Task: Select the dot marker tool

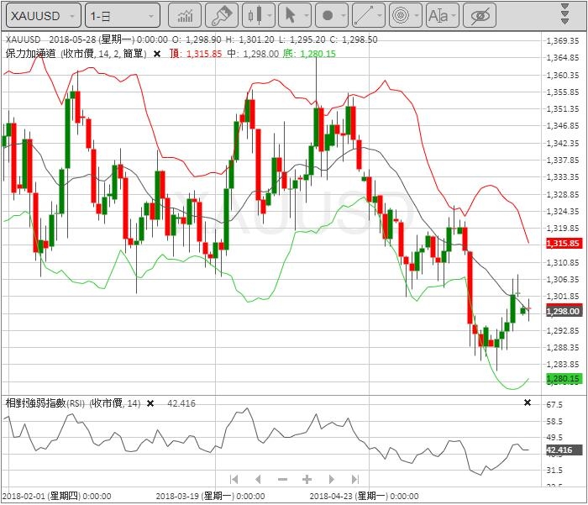Action: point(328,16)
